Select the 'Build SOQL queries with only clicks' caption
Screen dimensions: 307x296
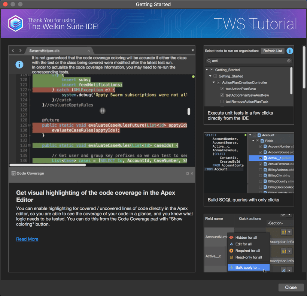point(243,200)
